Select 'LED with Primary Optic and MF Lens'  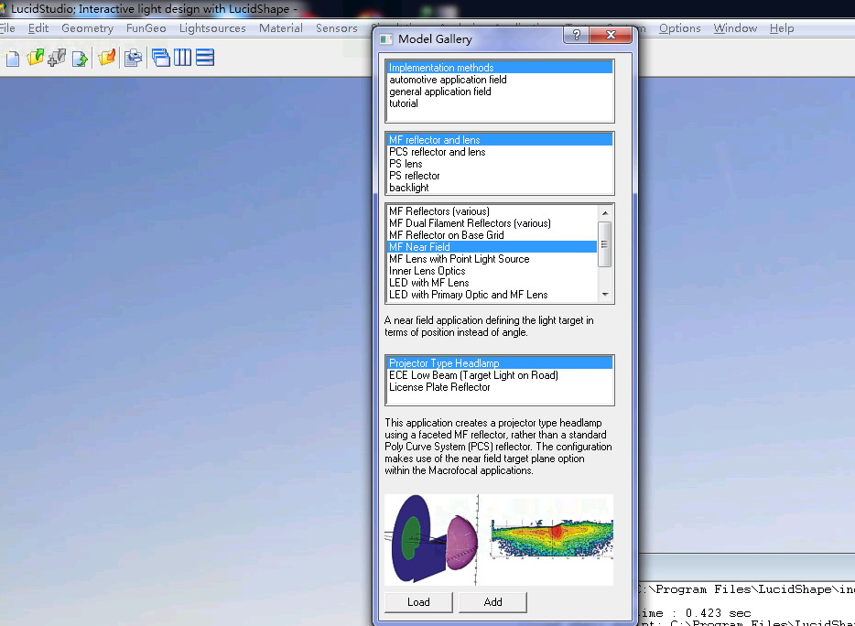[492, 295]
